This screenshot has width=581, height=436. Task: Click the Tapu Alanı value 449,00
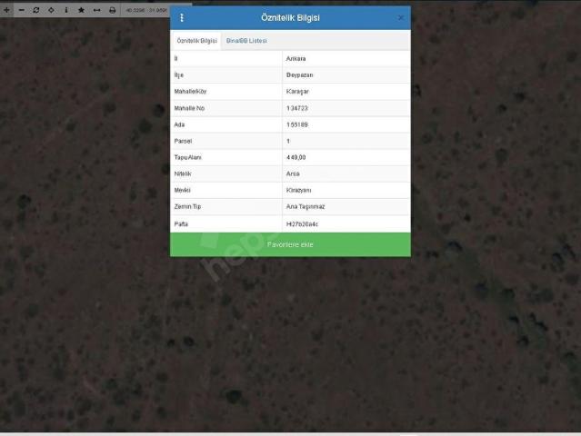pyautogui.click(x=296, y=157)
